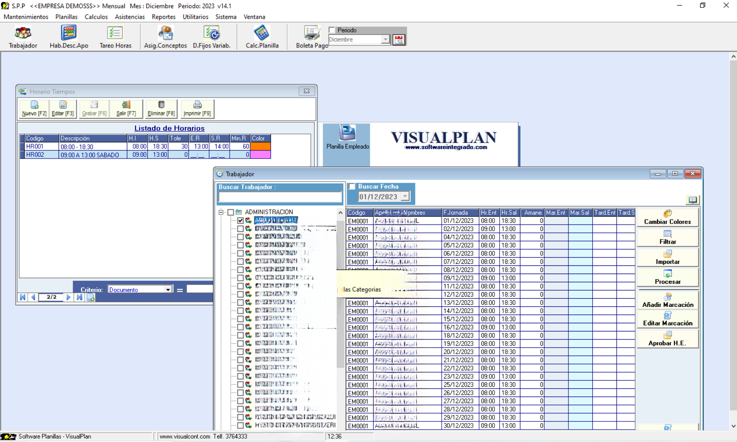Screen dimensions: 737x442
Task: Select the HR001 row in Listado de Horarios
Action: click(x=146, y=146)
